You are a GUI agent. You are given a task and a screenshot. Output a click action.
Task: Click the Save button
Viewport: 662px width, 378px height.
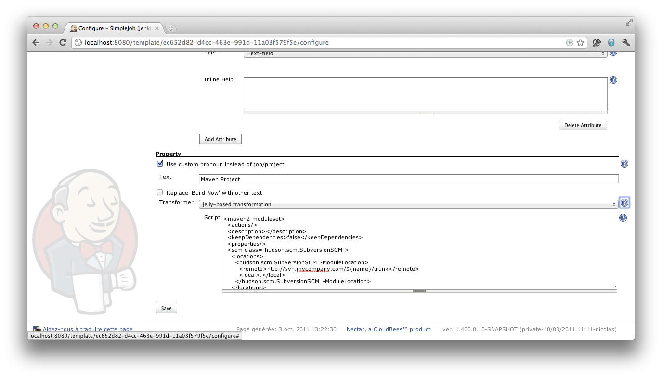(x=167, y=308)
